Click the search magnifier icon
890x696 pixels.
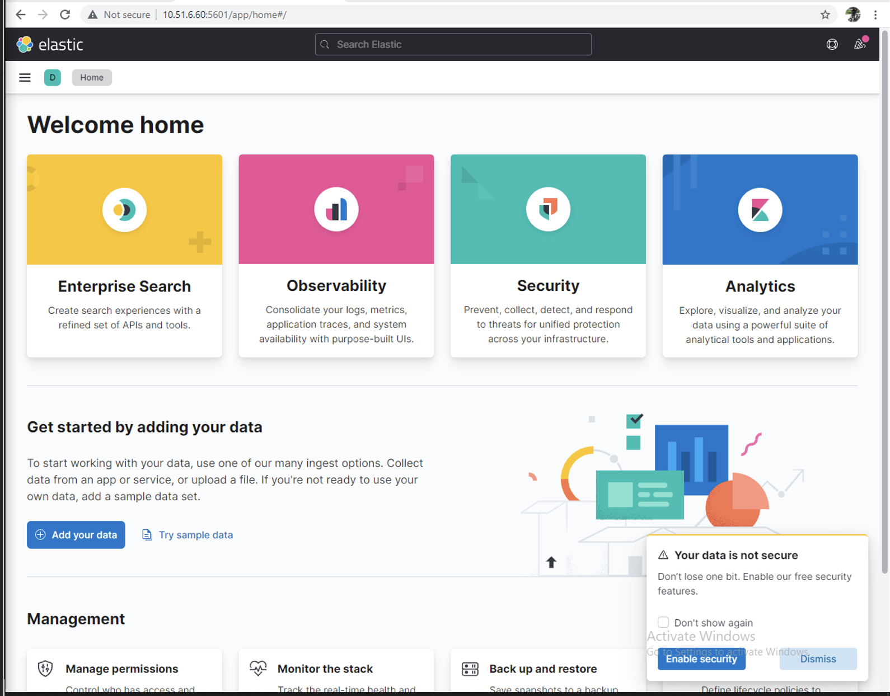(325, 44)
